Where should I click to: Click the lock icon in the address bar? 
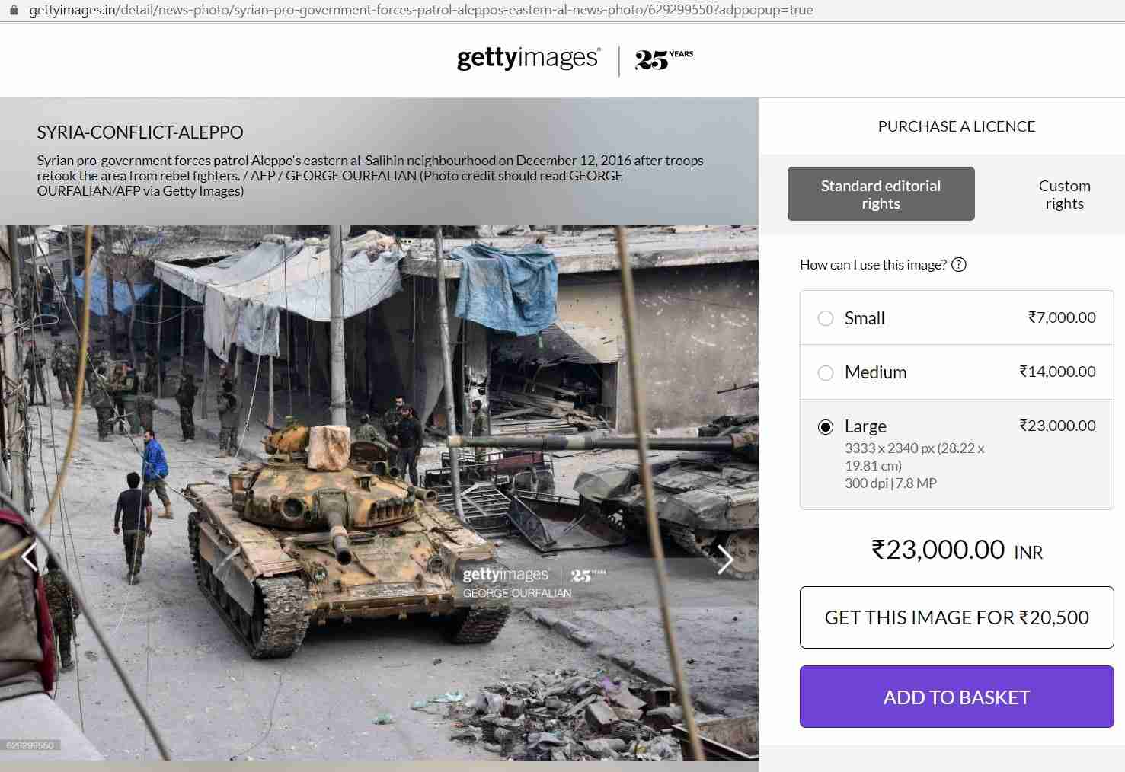tap(13, 11)
